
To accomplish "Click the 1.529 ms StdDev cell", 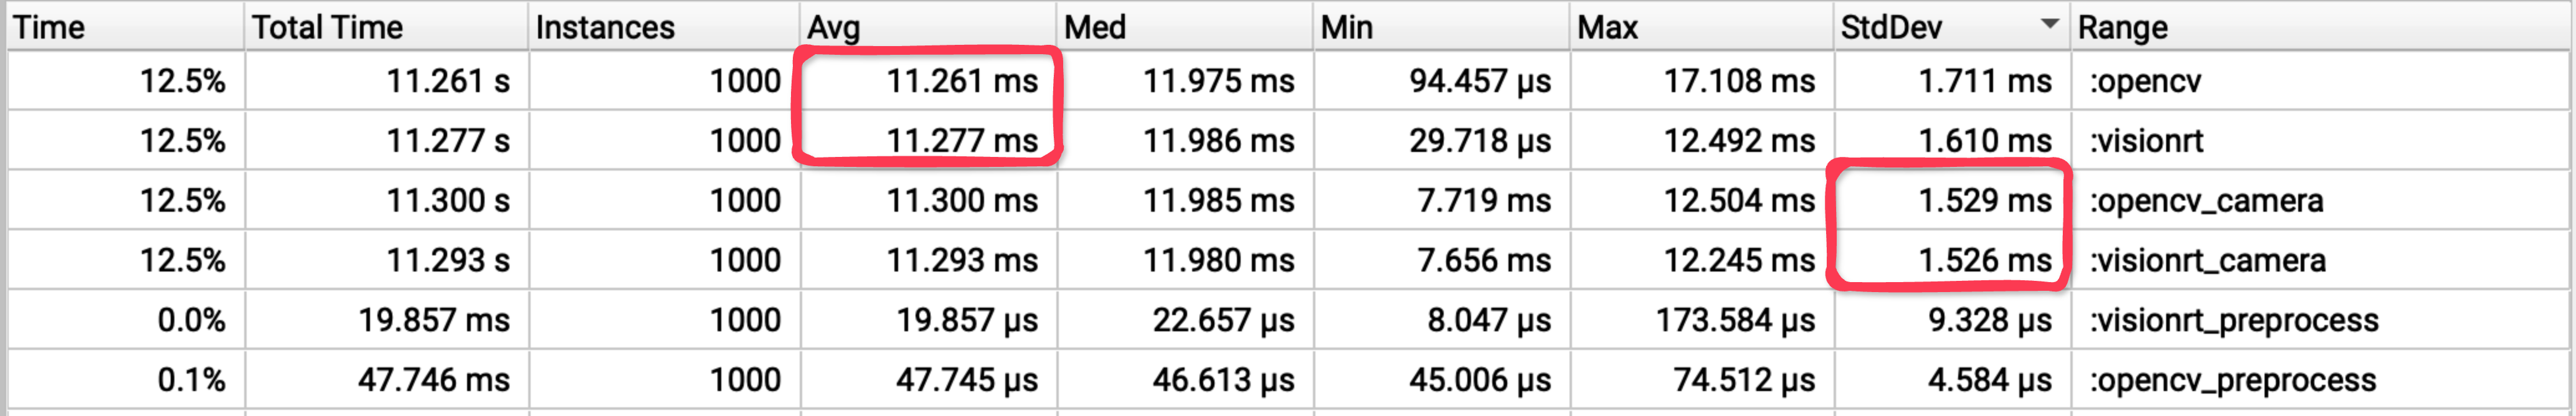I will pyautogui.click(x=1984, y=201).
